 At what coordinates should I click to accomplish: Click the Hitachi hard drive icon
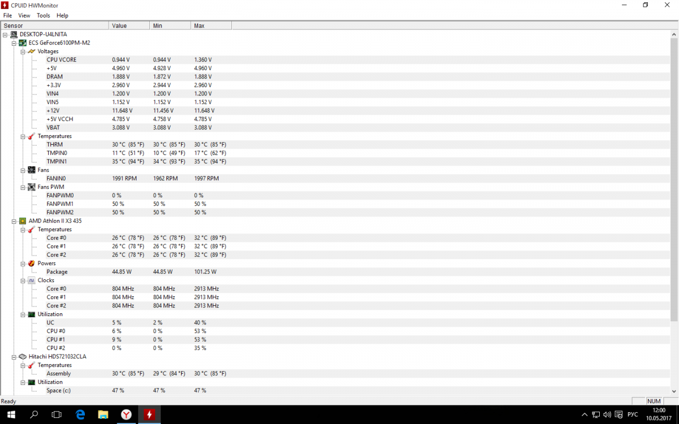[x=23, y=357]
